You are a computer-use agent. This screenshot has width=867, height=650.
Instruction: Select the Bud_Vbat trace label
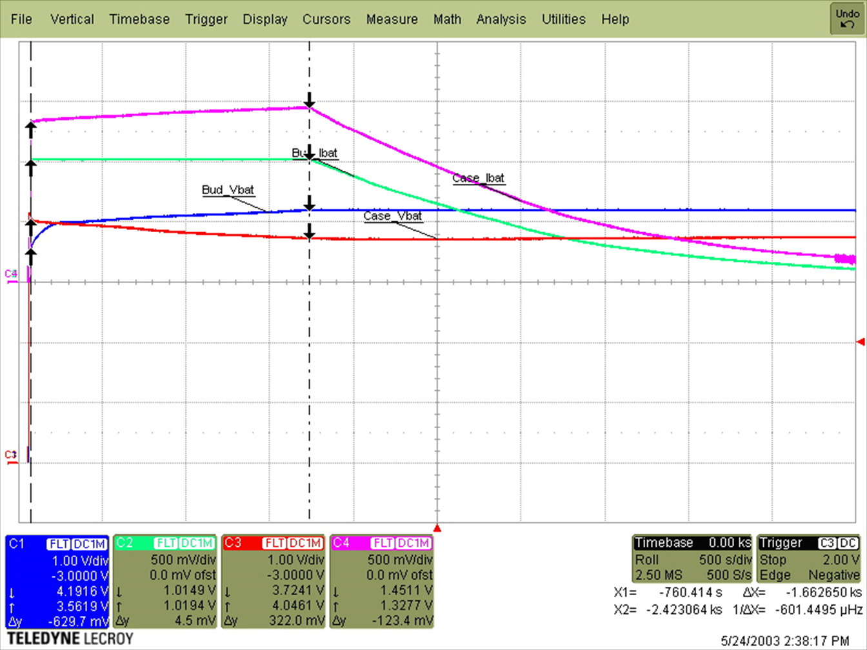click(x=228, y=190)
